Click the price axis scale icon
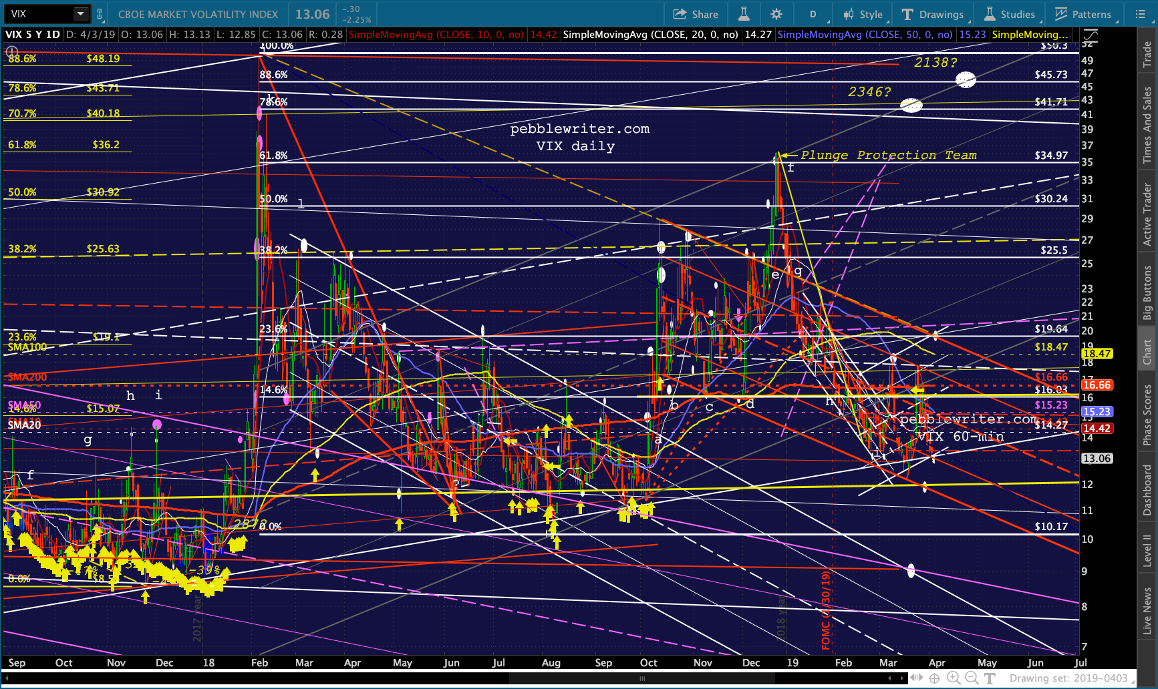Screen dimensions: 1158x689 click(x=1091, y=35)
